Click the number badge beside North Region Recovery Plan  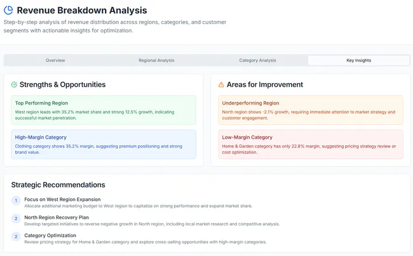[x=16, y=219]
